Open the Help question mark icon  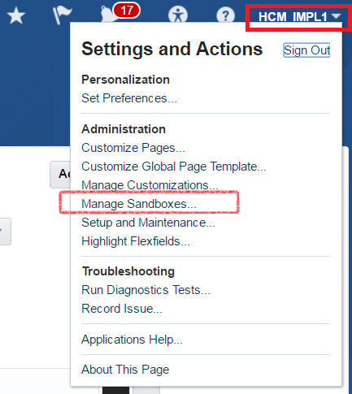(x=225, y=15)
